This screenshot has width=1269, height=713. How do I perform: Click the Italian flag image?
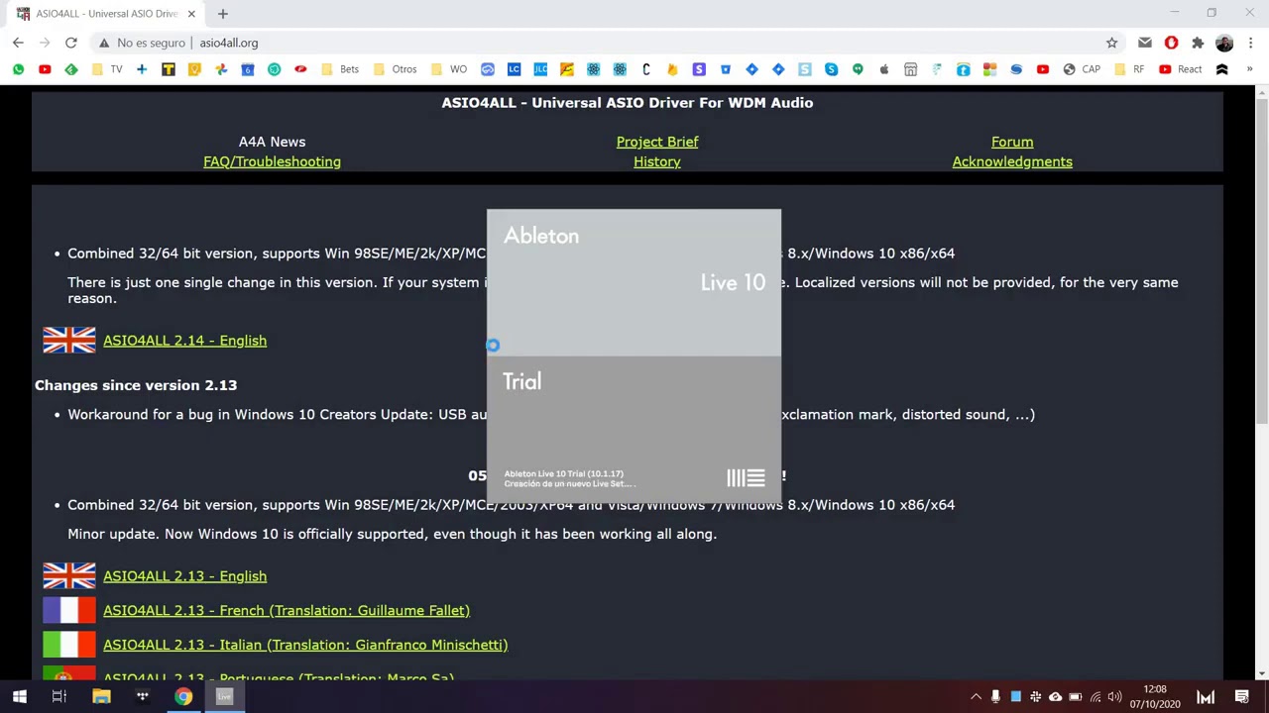point(69,645)
